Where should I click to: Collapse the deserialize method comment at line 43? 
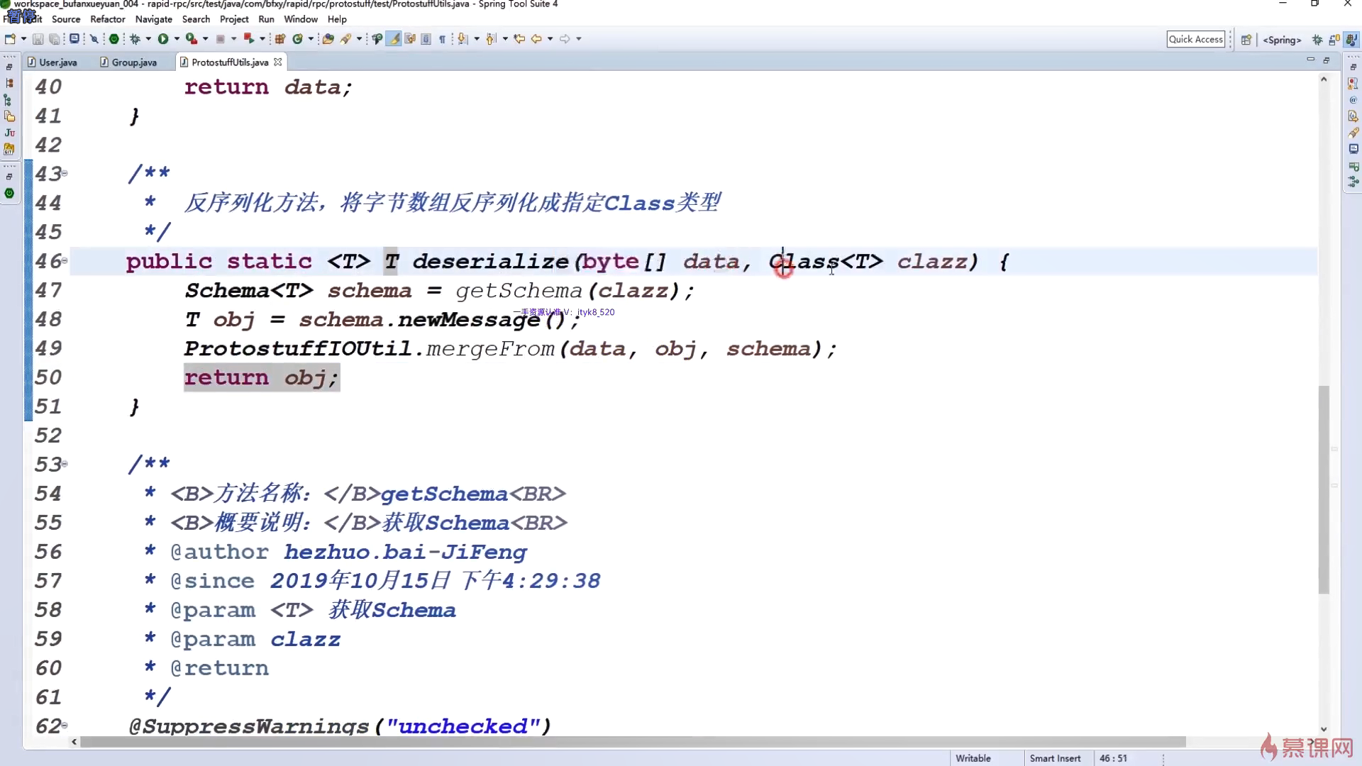(65, 173)
